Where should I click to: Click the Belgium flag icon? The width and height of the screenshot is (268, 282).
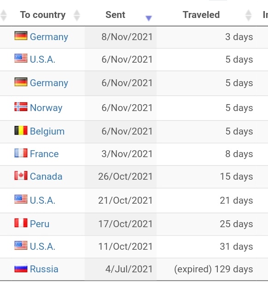click(21, 130)
